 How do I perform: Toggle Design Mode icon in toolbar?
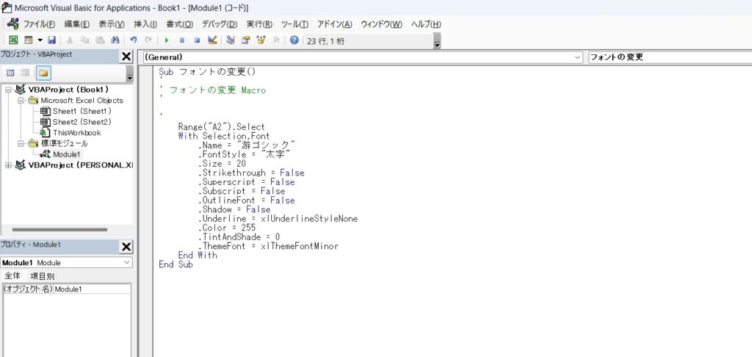pyautogui.click(x=212, y=40)
